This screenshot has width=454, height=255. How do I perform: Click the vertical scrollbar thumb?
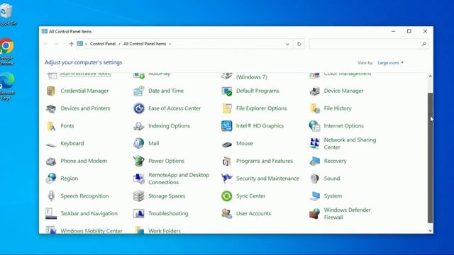click(431, 158)
